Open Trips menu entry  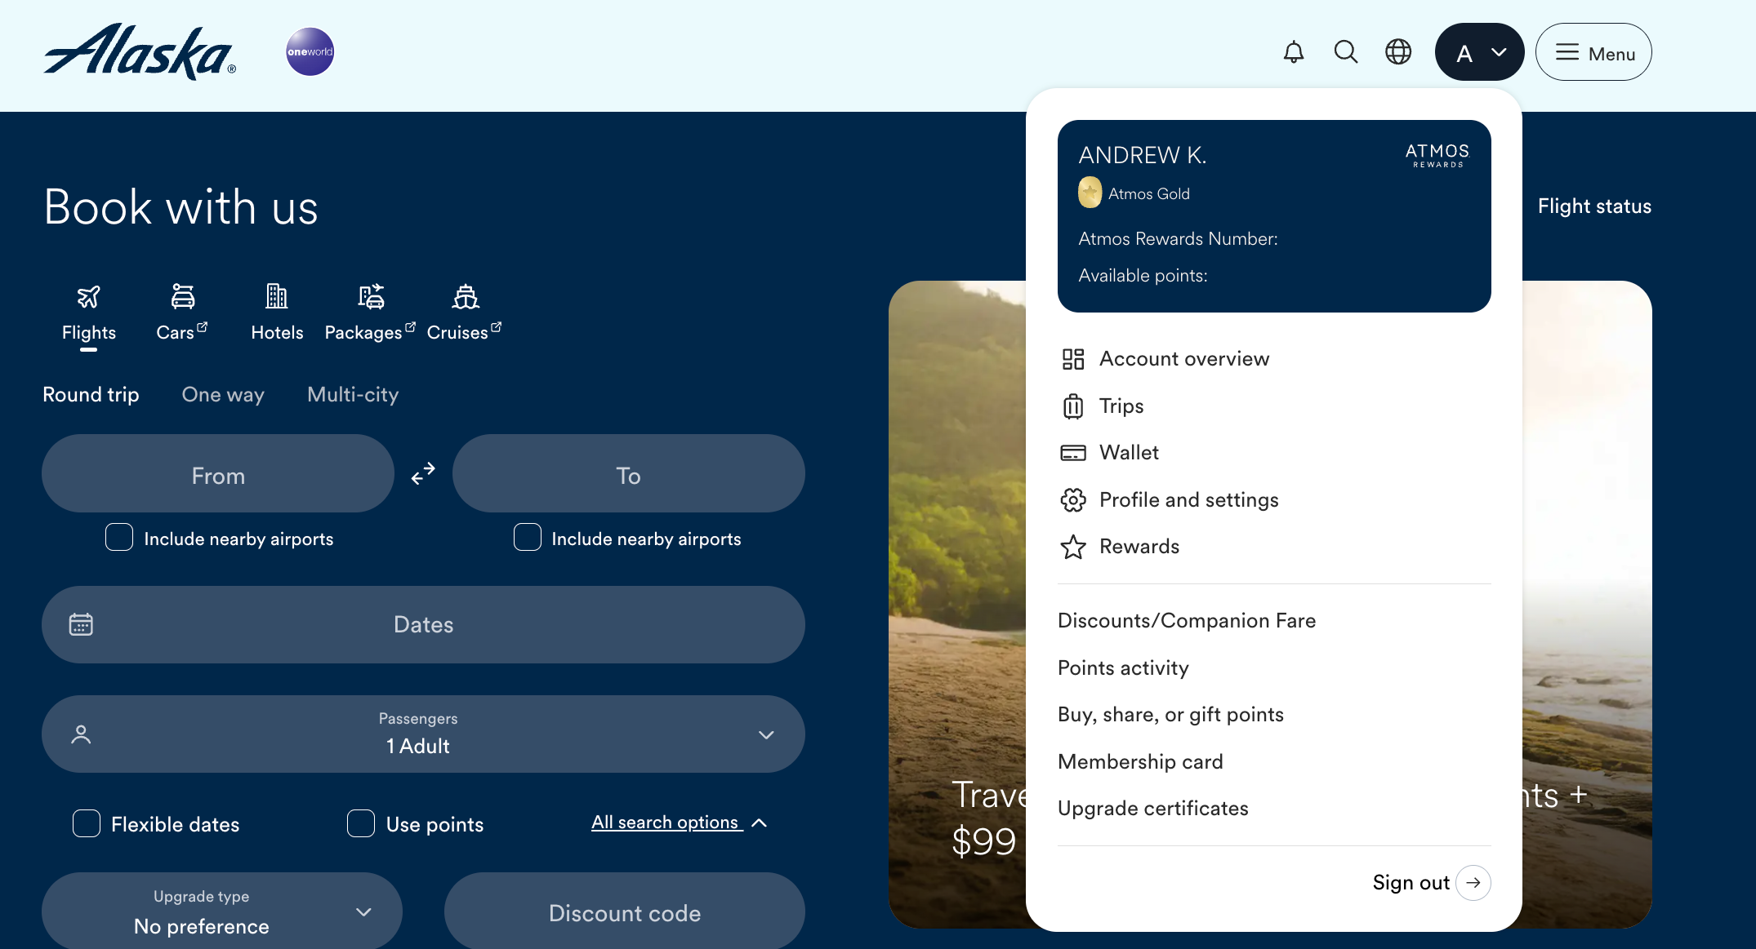pyautogui.click(x=1121, y=406)
